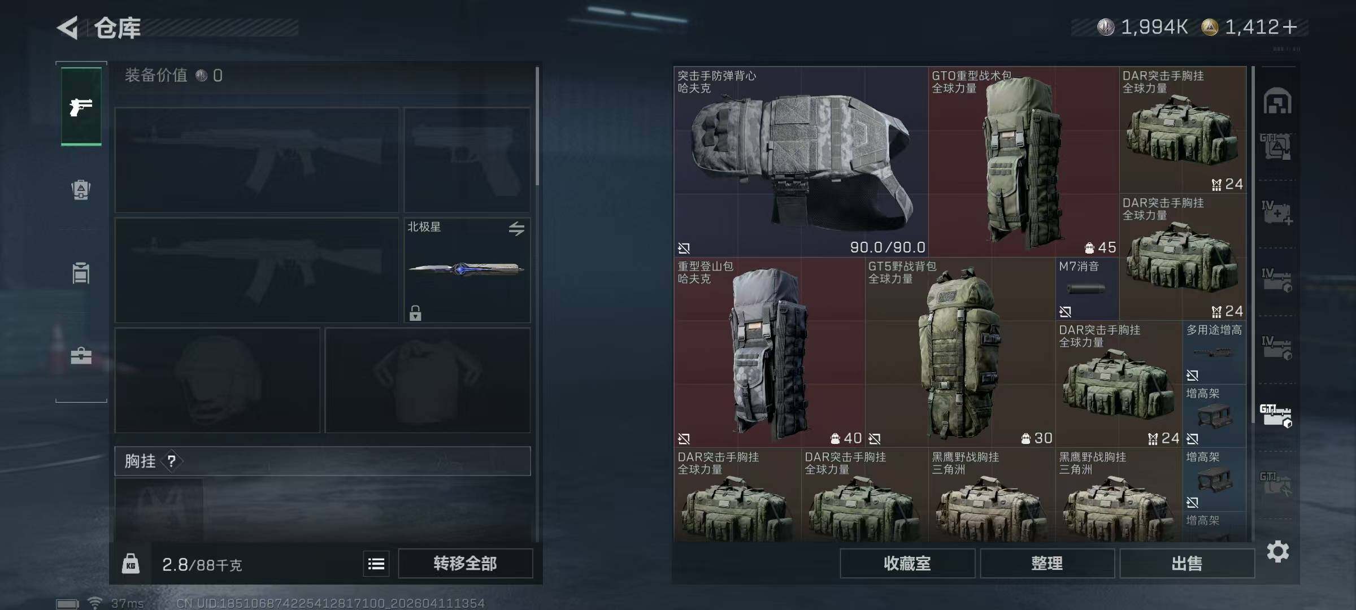The width and height of the screenshot is (1356, 610).
Task: Select the weapons pistol tab in left sidebar
Action: point(81,106)
